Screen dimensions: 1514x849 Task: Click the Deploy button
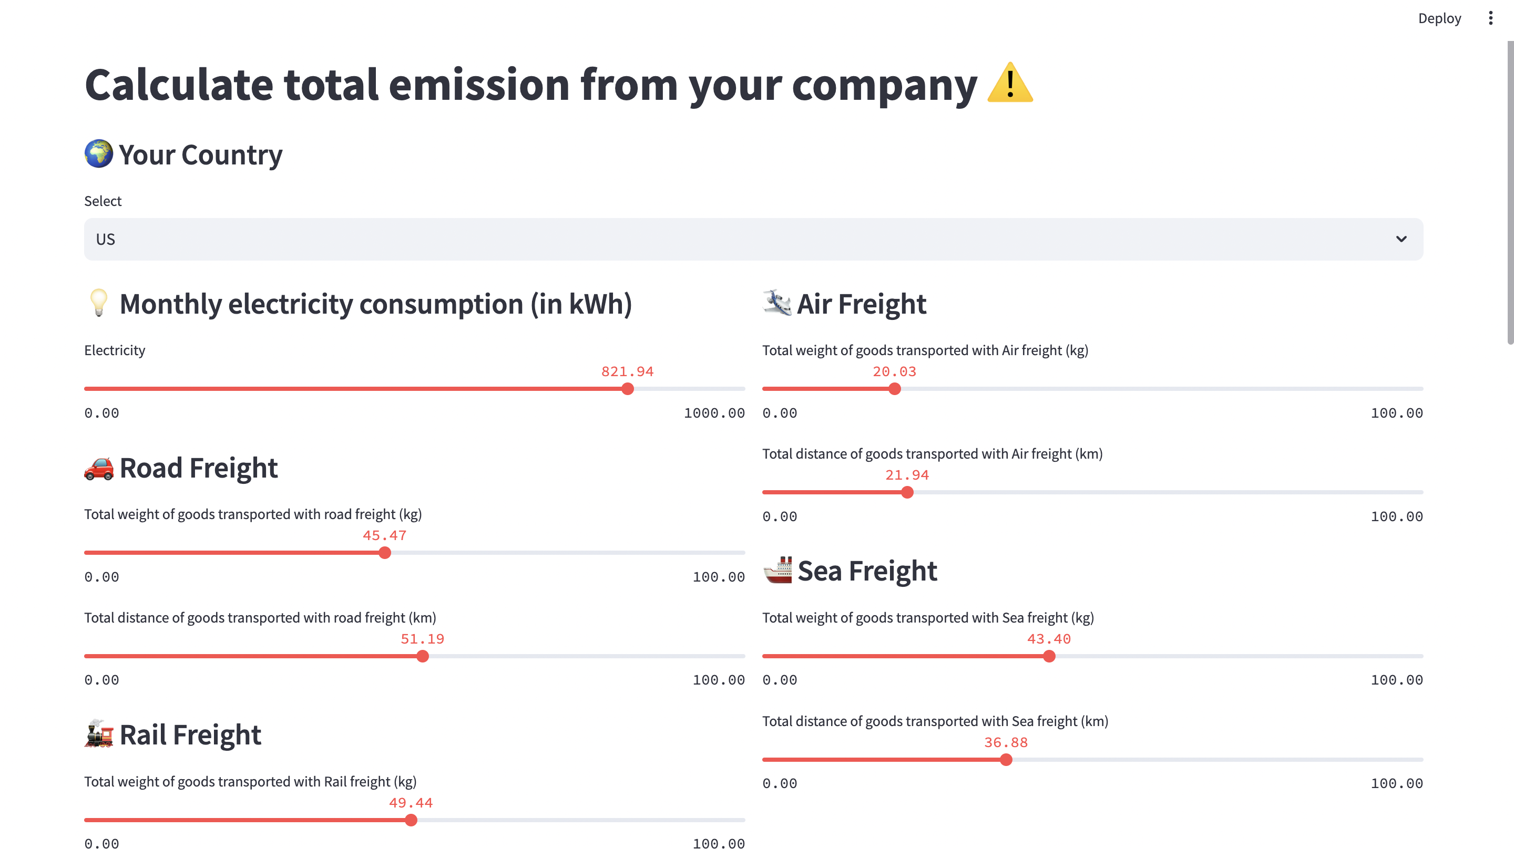point(1439,18)
